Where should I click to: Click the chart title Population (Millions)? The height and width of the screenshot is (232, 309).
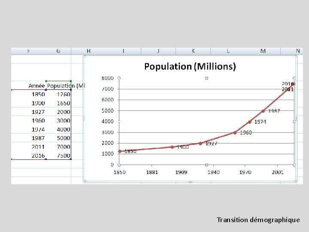click(x=190, y=67)
